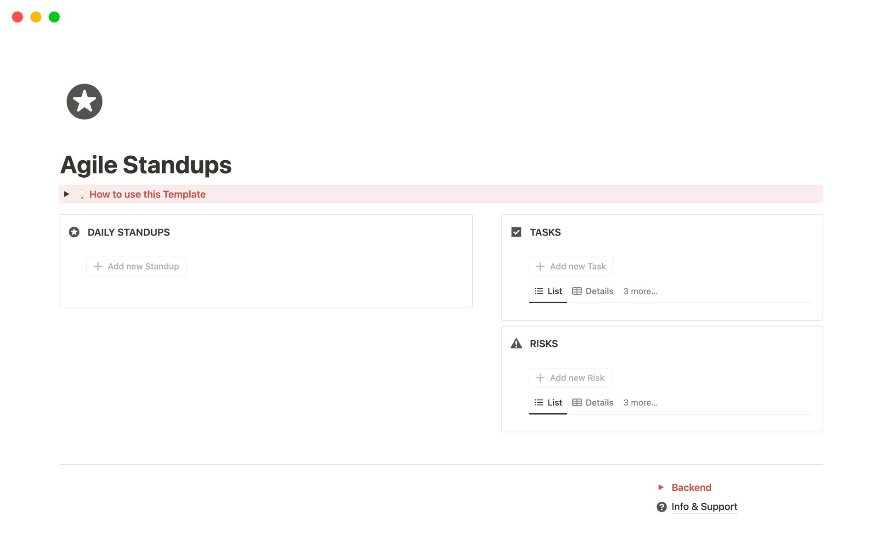Click Add new Standup button
The image size is (882, 551).
(x=136, y=266)
